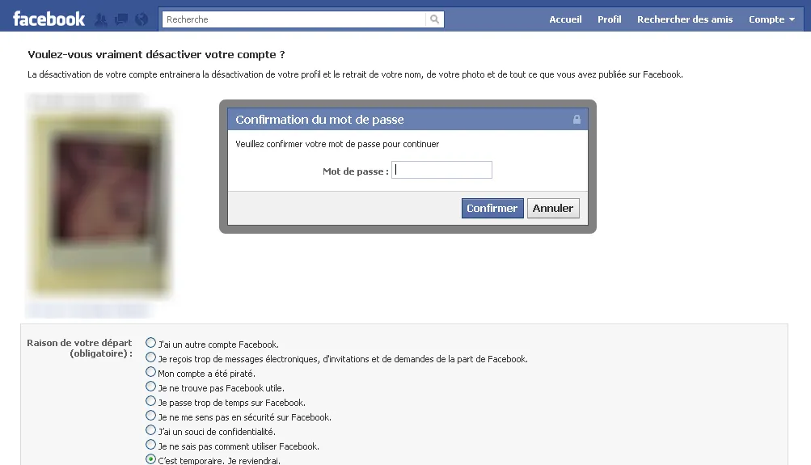Click the Annuler button
Screen dimensions: 811x465
pos(553,208)
